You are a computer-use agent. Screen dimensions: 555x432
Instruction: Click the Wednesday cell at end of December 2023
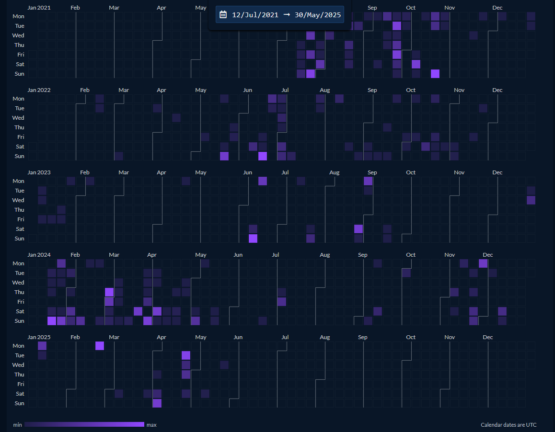[531, 200]
